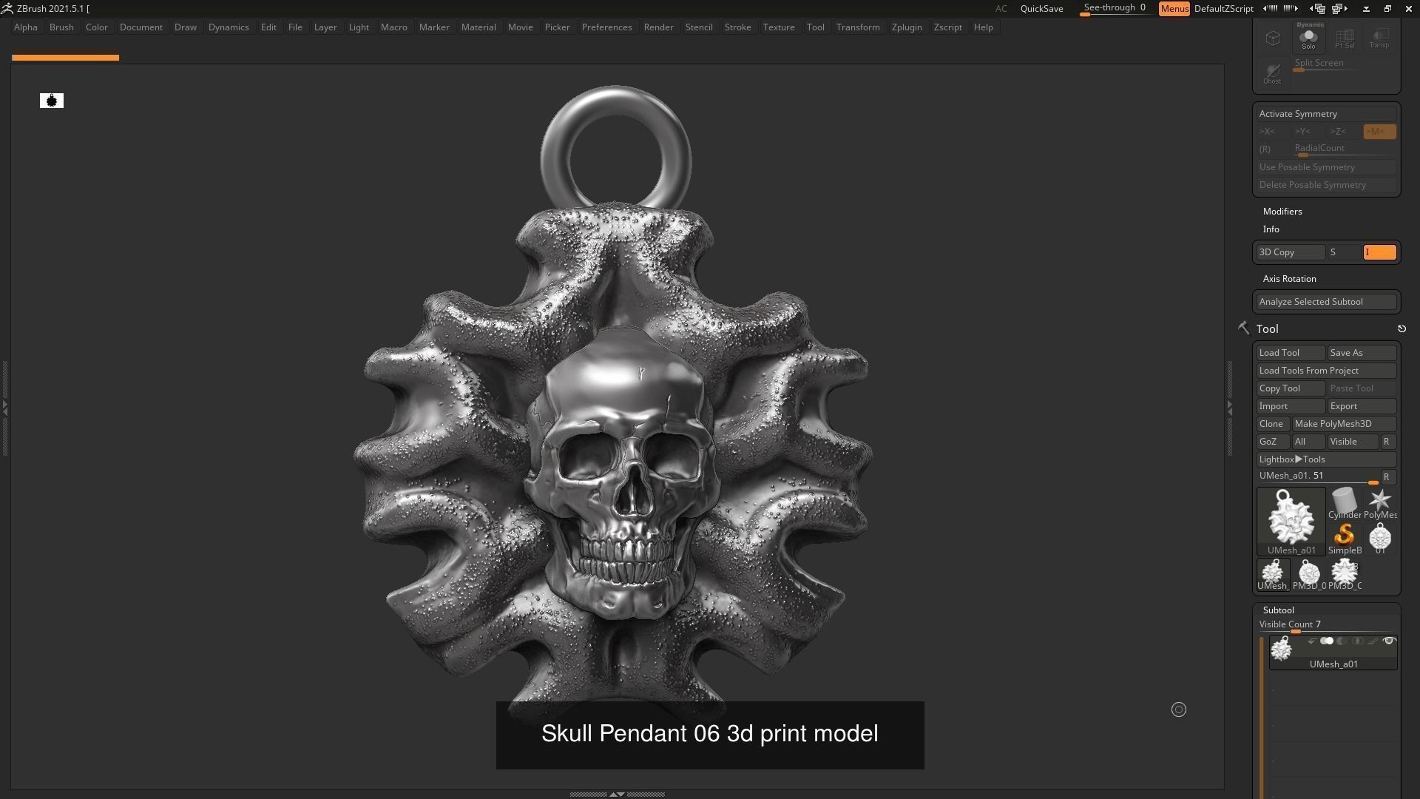Click the wireframe cube icon beside Solo
Screen dimensions: 1420x799
pos(1273,37)
